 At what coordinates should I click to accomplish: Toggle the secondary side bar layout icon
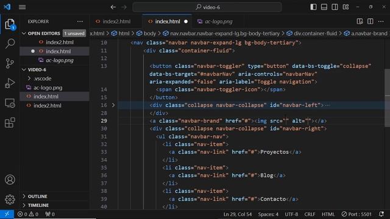point(335,7)
